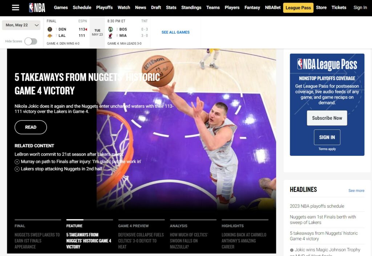Toggle the Hide Scores switch
The height and width of the screenshot is (256, 372).
(31, 41)
